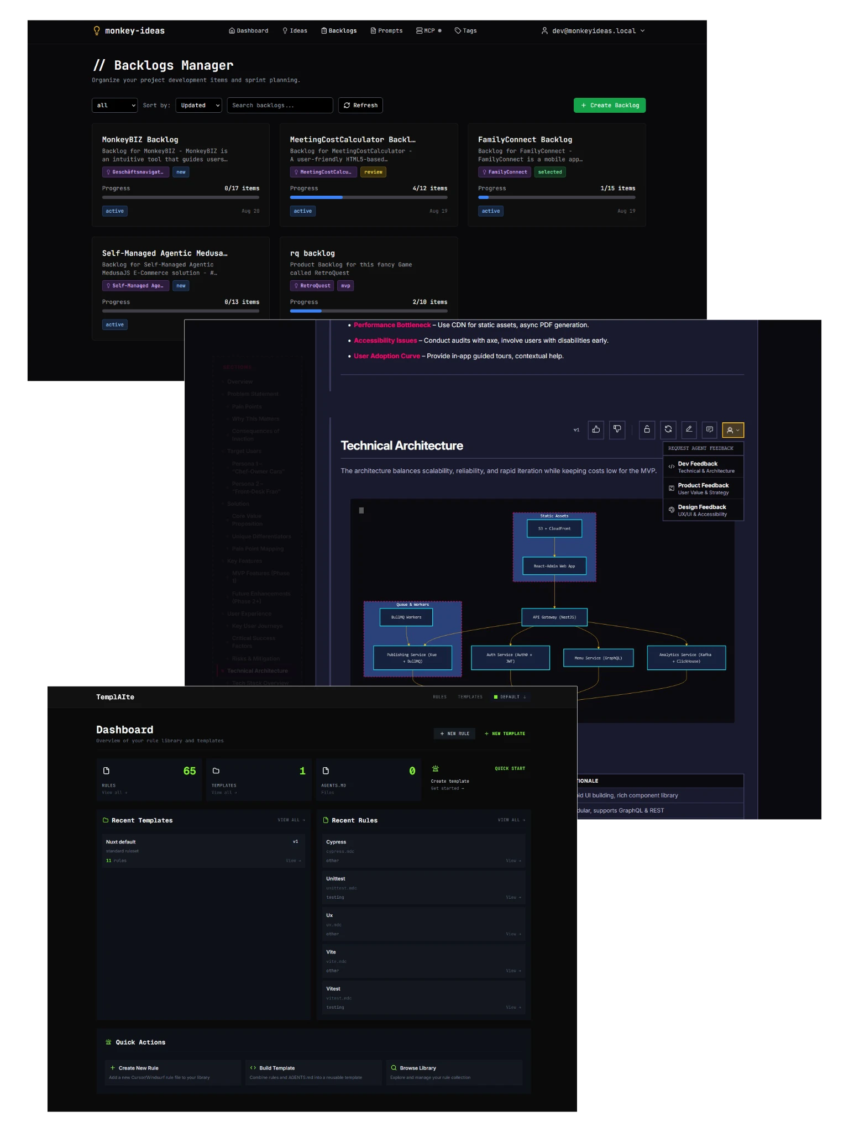Click the monkey-ideas lightbulb logo
The width and height of the screenshot is (849, 1132).
coord(97,31)
